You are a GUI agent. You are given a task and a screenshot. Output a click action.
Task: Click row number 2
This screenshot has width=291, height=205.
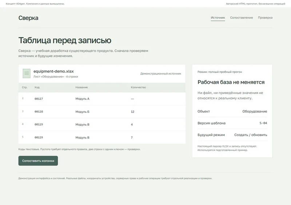click(23, 98)
